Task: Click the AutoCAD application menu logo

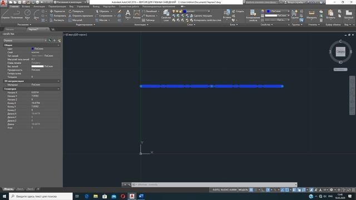Action: point(3,3)
